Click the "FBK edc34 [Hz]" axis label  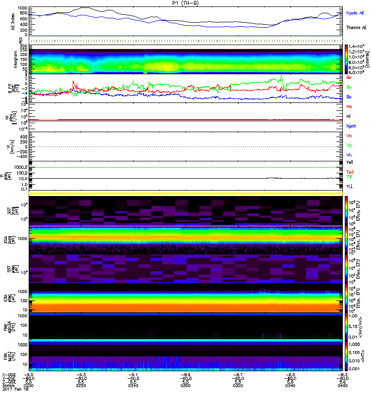click(x=9, y=327)
